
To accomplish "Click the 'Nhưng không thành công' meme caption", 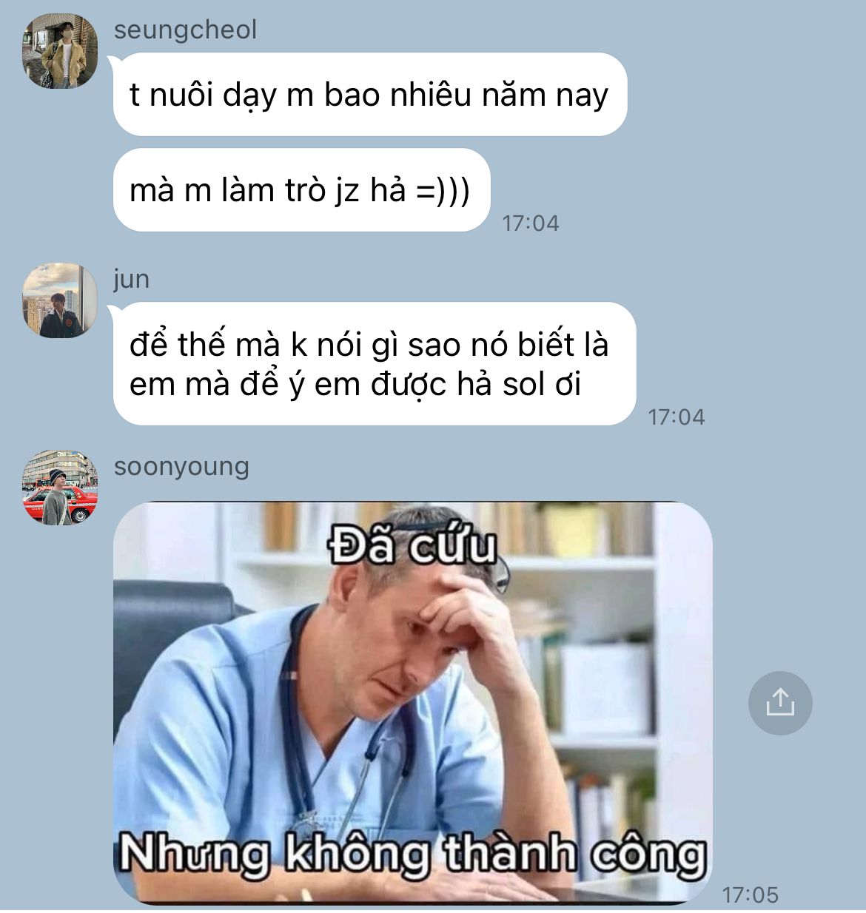I will [x=413, y=854].
